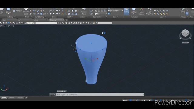Open the SW Isometric view dropdown
Viewport: 194px width, 109px height.
(x=115, y=11)
